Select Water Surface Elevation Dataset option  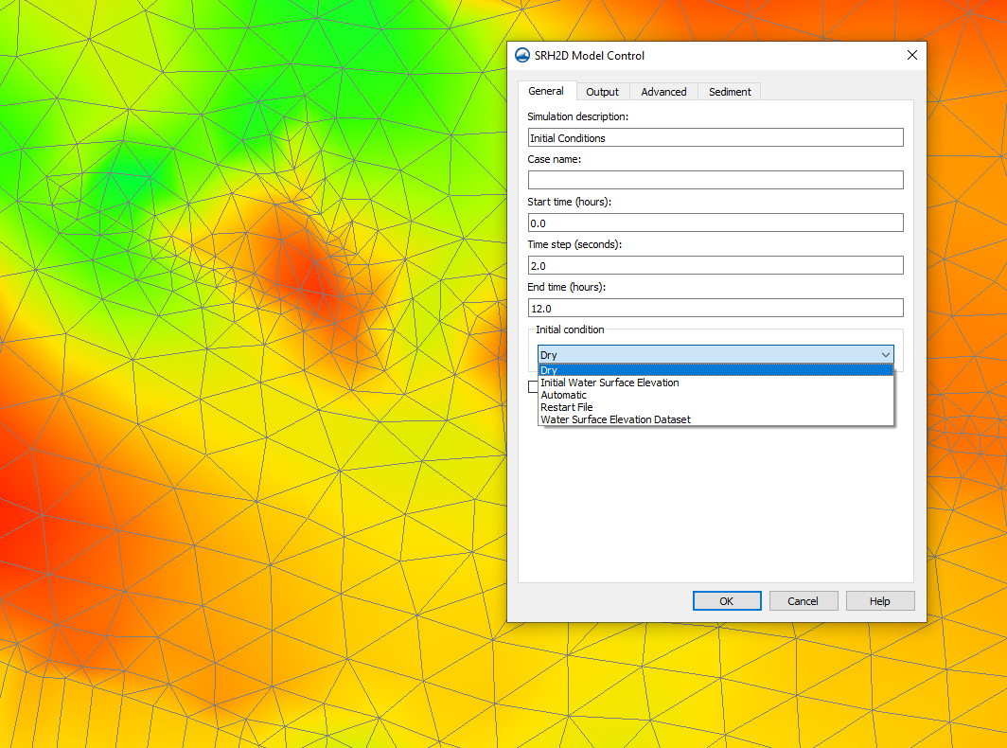(615, 419)
